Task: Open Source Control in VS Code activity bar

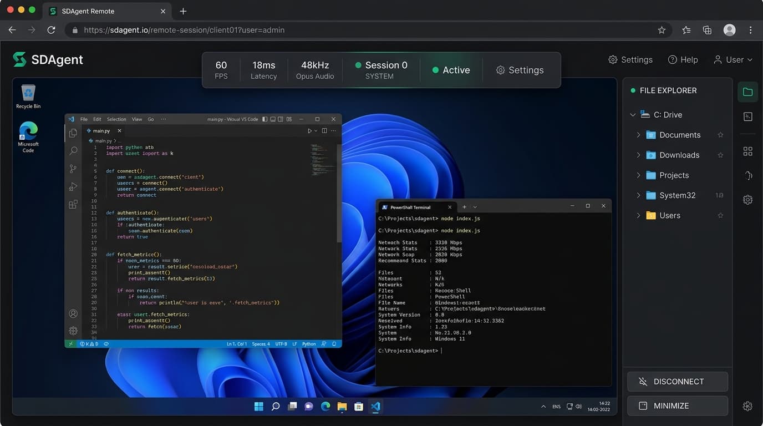Action: click(x=73, y=169)
